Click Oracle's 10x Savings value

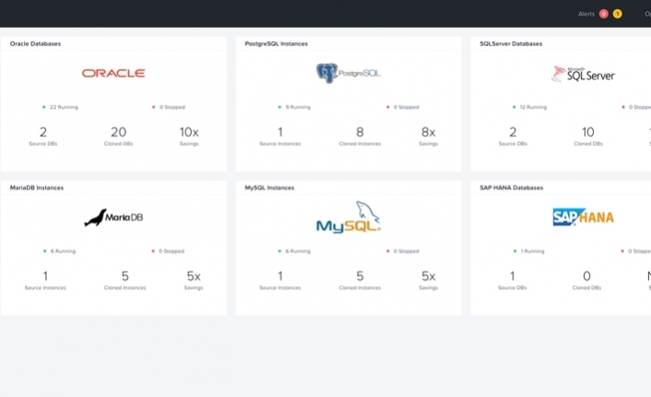tap(189, 137)
